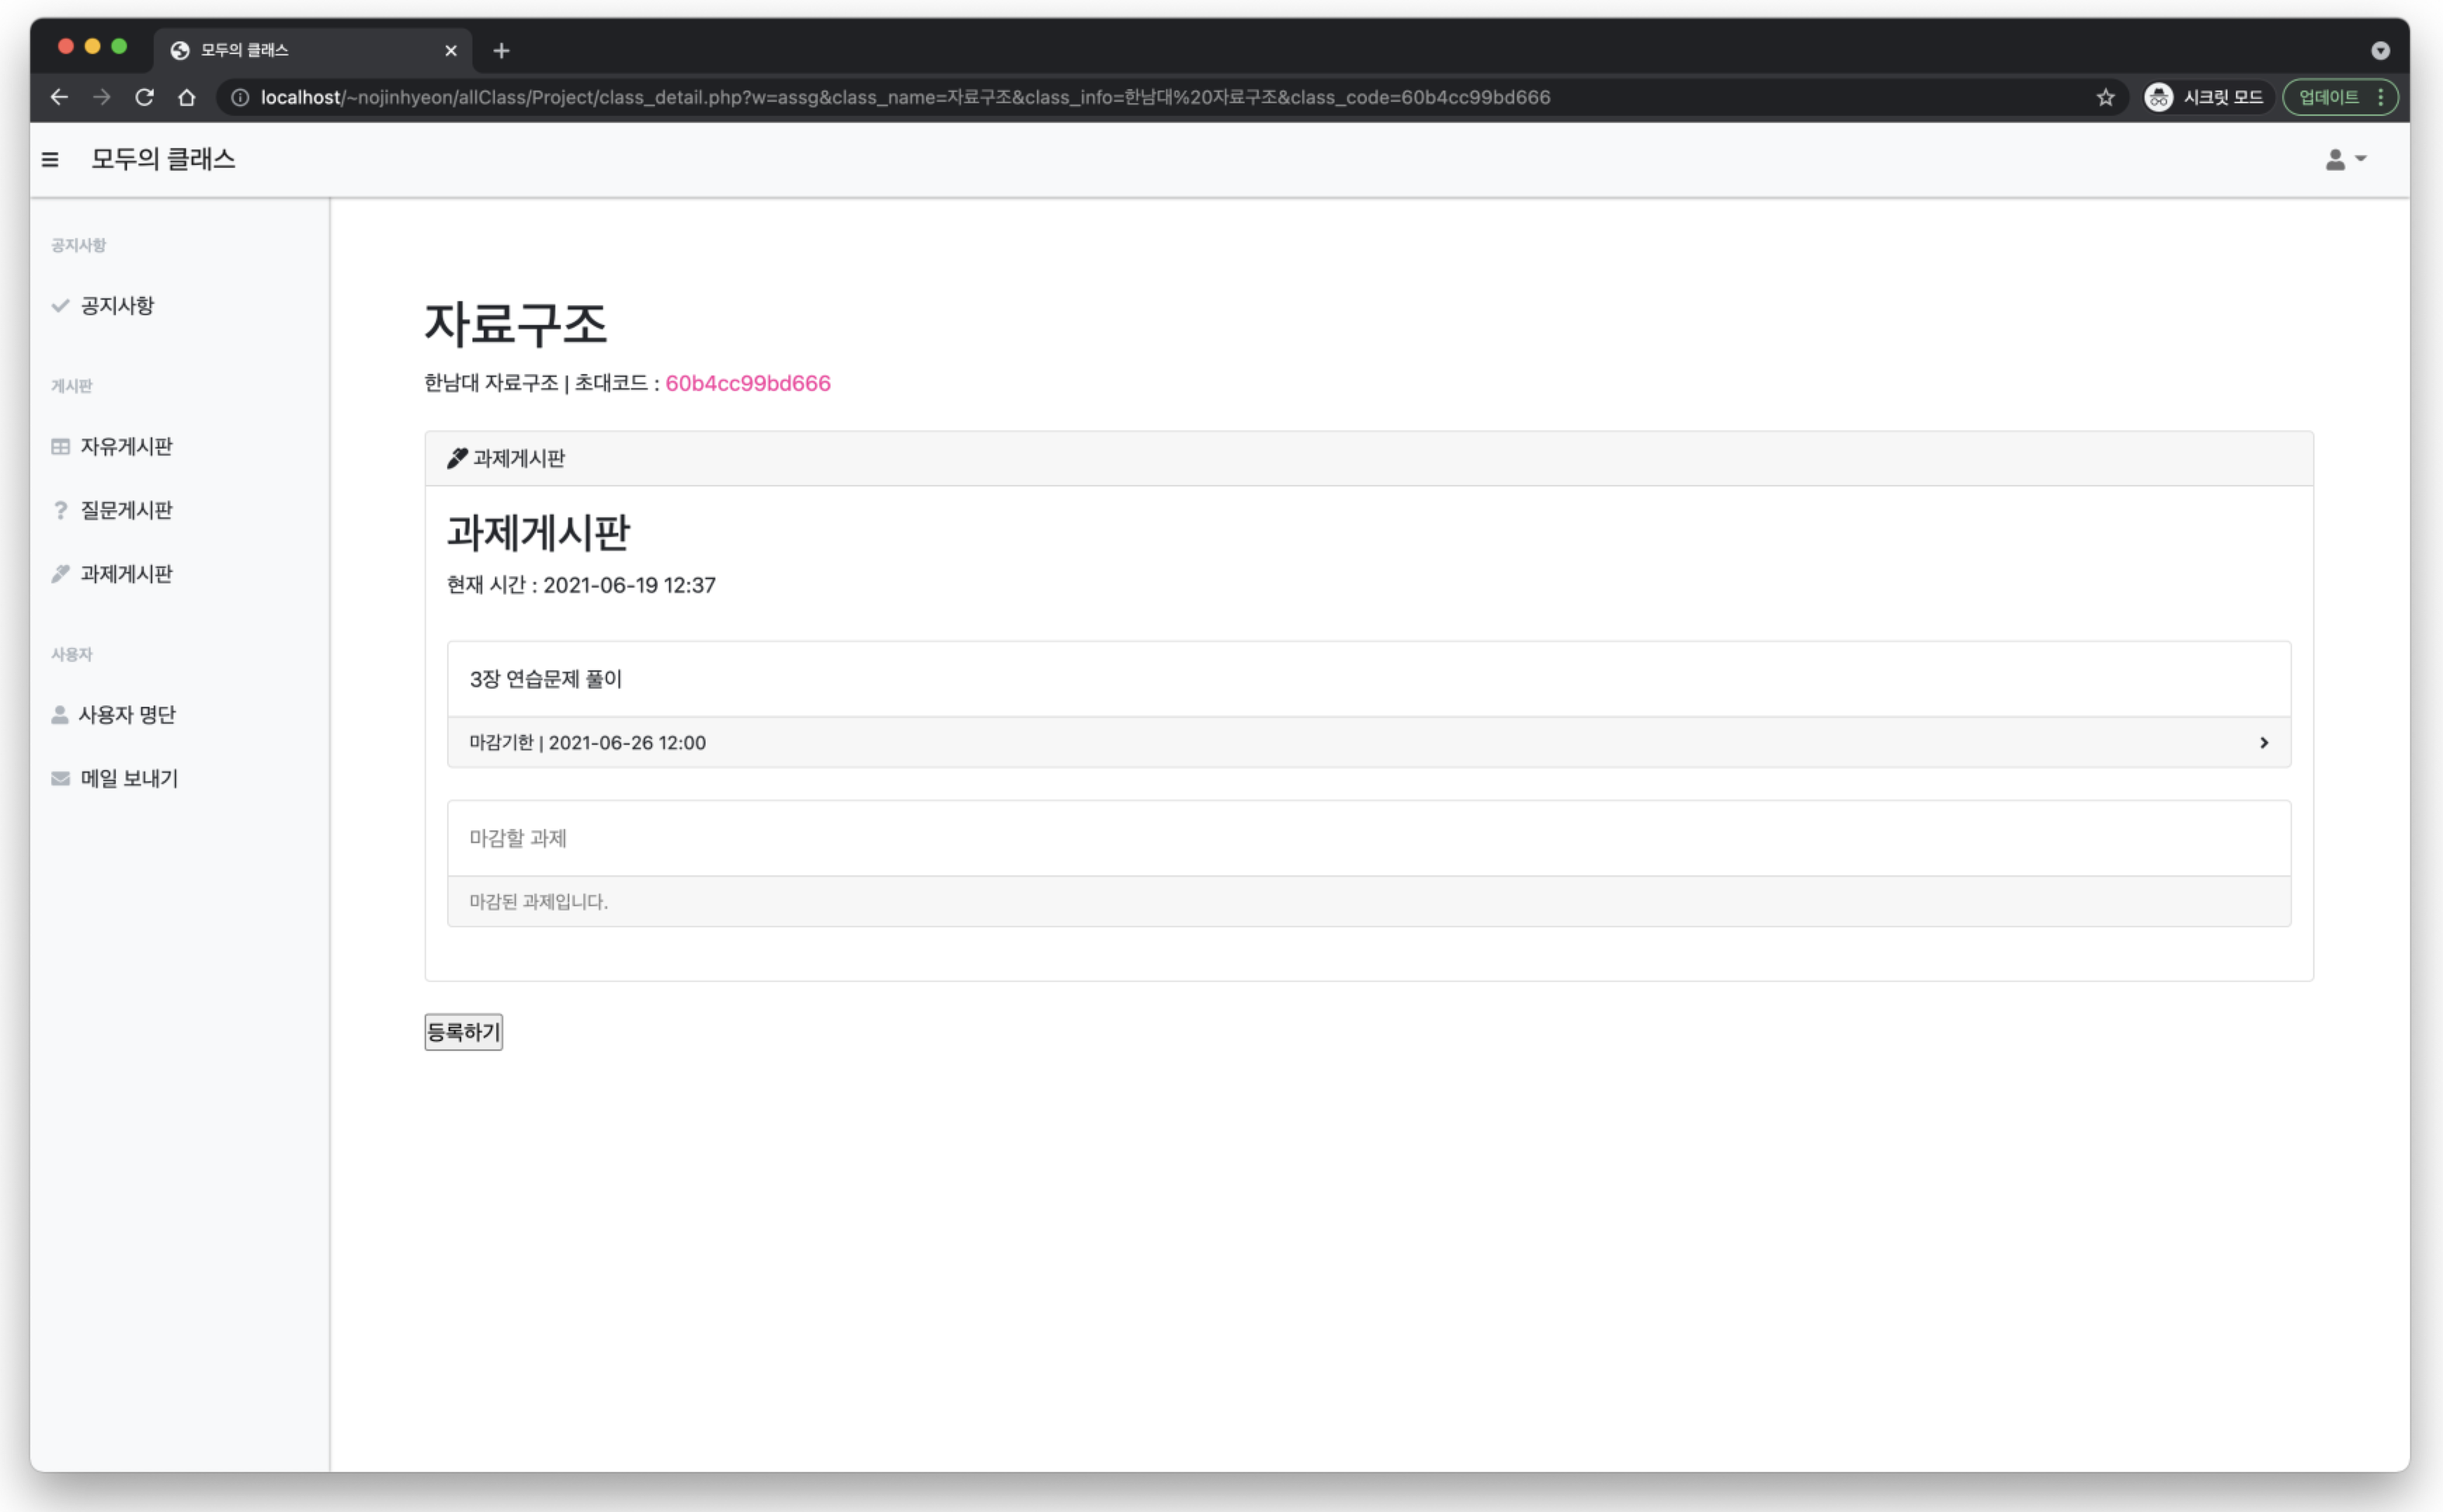Bookmark this page with the star icon

(x=2105, y=97)
